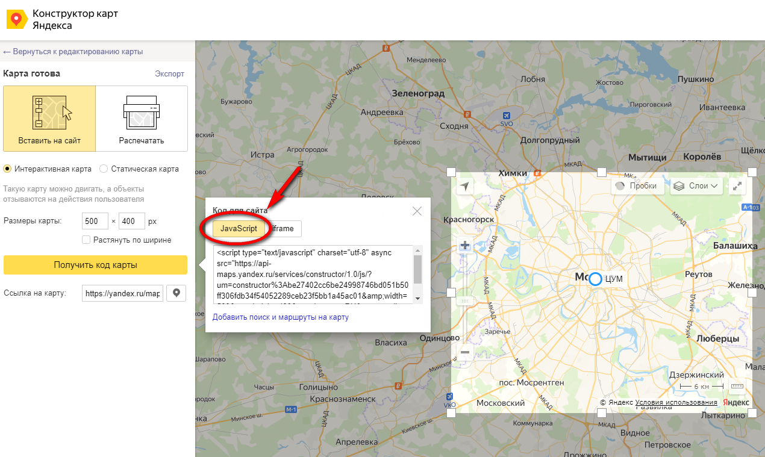Click the blue circle placemark at ЦУМ

pyautogui.click(x=595, y=279)
